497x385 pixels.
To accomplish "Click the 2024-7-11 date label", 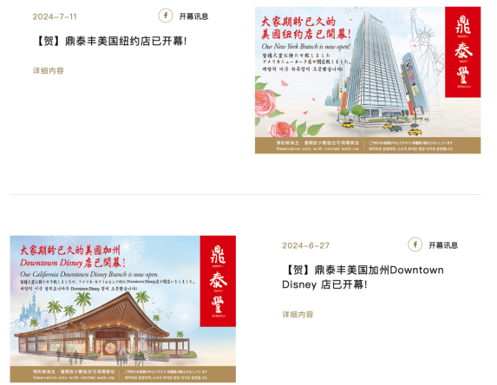I will click(55, 16).
